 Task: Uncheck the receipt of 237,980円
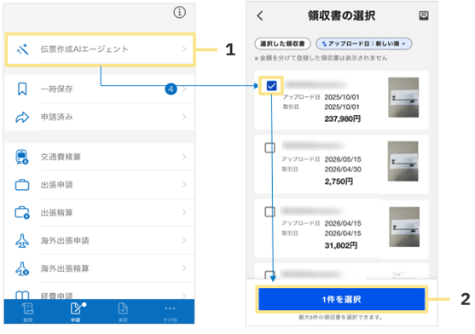tap(271, 86)
